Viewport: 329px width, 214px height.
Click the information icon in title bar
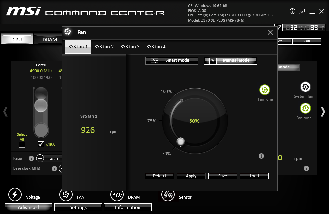click(x=292, y=11)
